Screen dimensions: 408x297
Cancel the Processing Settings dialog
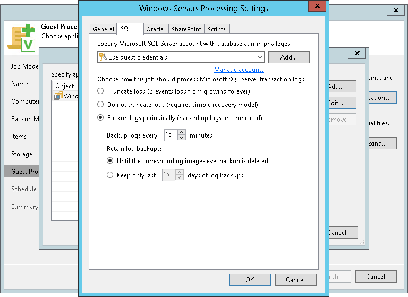[295, 280]
